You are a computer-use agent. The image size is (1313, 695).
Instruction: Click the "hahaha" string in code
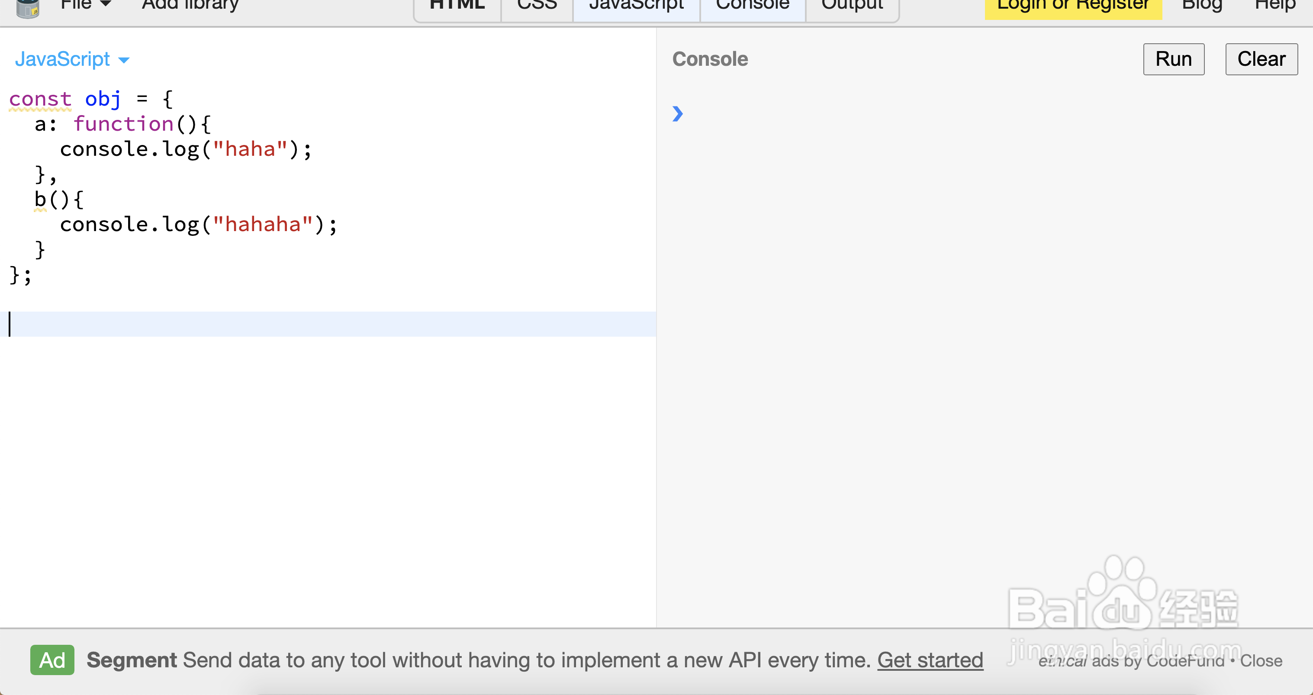point(263,225)
